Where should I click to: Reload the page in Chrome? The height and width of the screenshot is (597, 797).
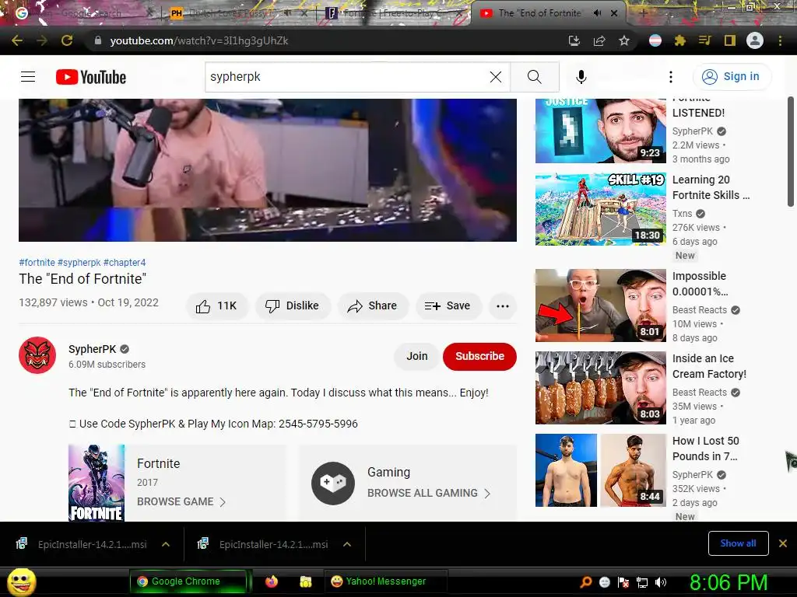tap(67, 40)
